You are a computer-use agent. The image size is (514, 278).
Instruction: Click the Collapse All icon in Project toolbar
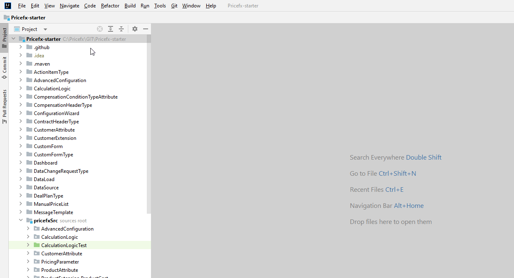point(121,29)
